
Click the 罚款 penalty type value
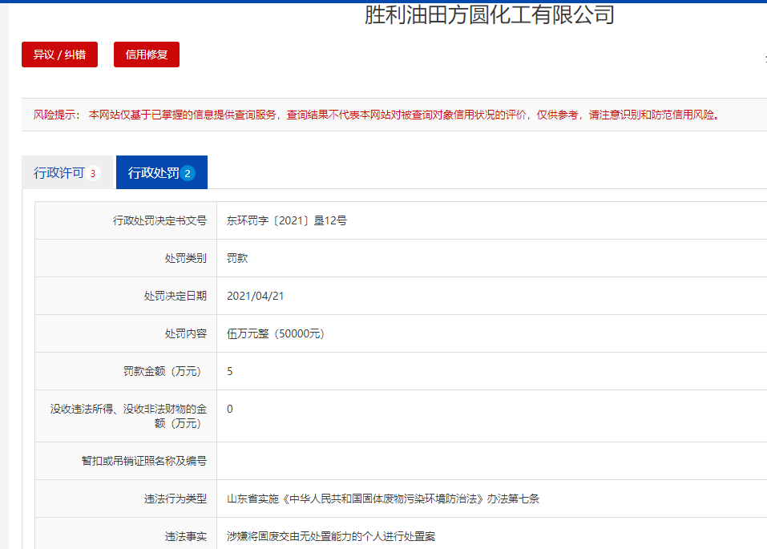pos(237,258)
